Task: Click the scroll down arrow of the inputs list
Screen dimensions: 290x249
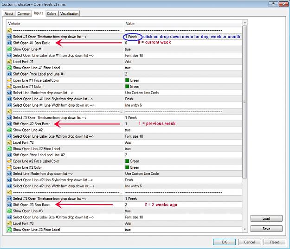Action: [x=245, y=229]
